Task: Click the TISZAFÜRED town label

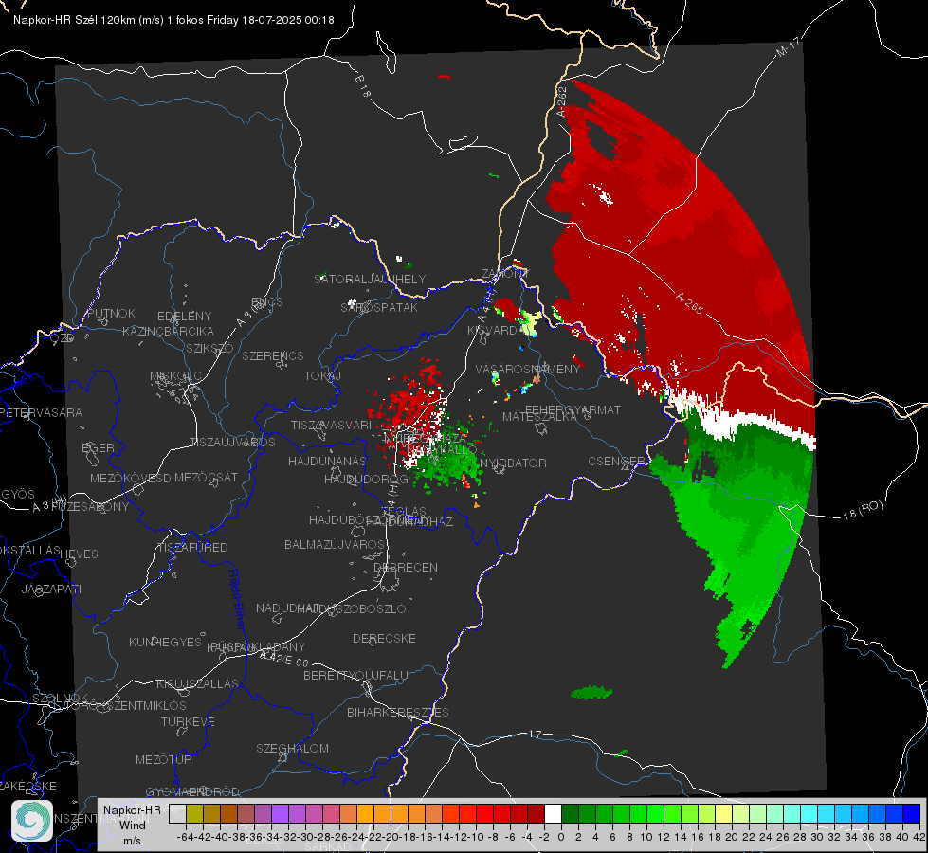Action: pyautogui.click(x=193, y=548)
